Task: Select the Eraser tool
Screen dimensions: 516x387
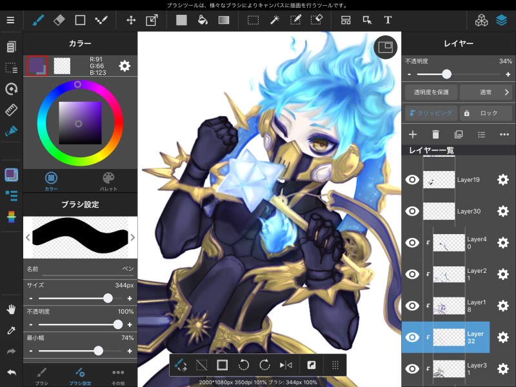Action: [59, 21]
